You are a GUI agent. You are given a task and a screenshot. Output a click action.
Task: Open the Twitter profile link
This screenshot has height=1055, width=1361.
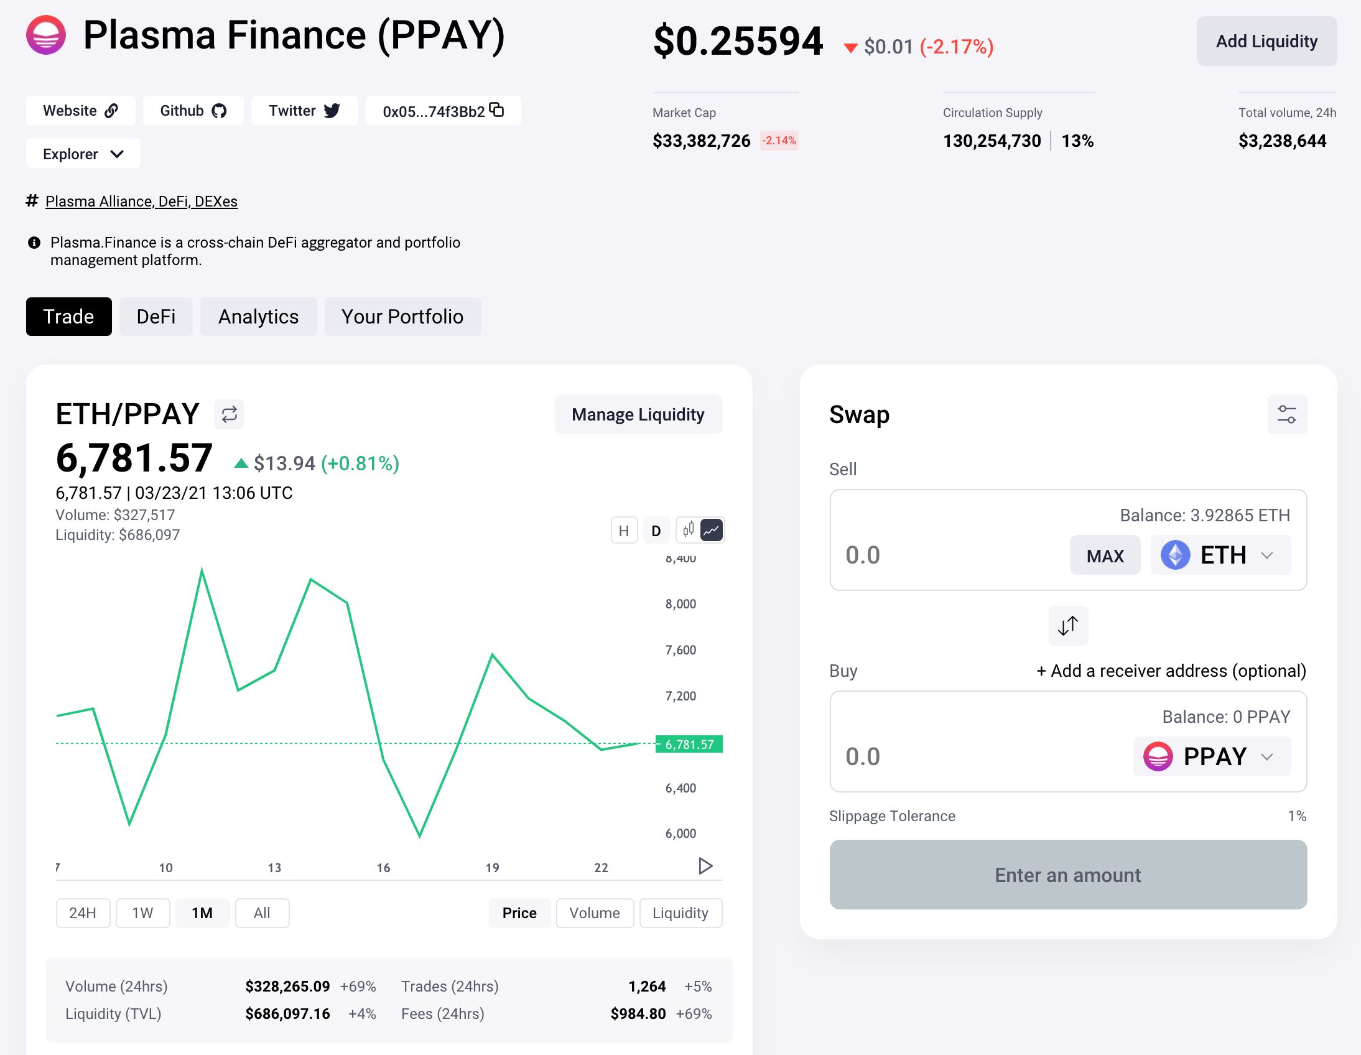(x=304, y=111)
